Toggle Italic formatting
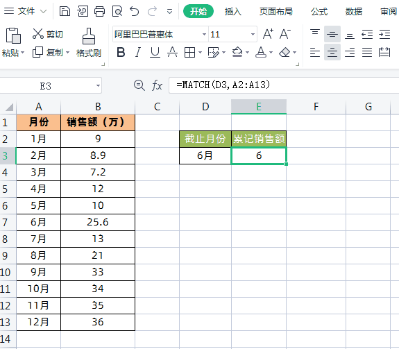The width and height of the screenshot is (399, 349). 137,53
